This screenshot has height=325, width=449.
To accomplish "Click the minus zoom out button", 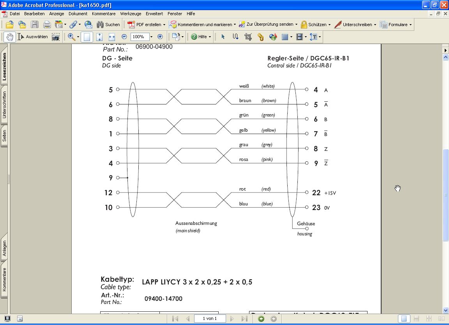I will coord(124,37).
